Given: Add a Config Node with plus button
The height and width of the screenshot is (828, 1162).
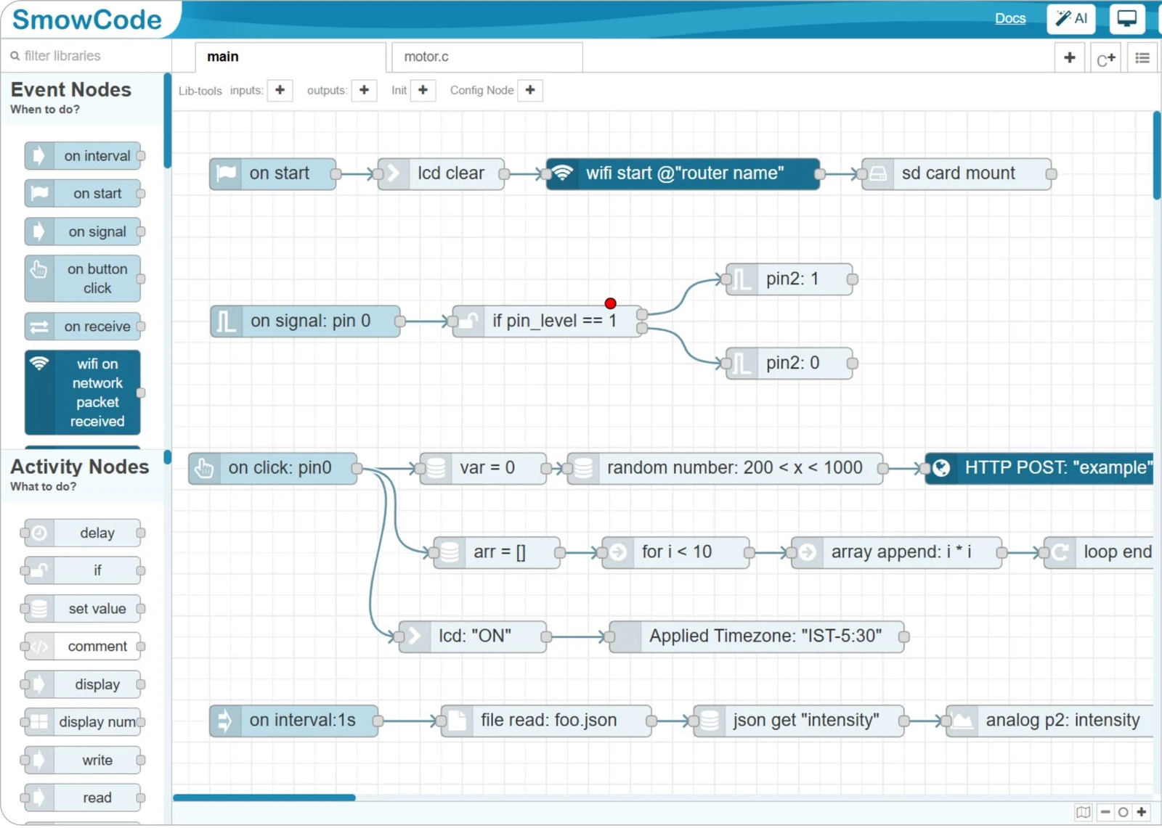Looking at the screenshot, I should click(530, 90).
